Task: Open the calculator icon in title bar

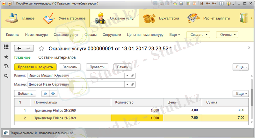Action: coord(188,4)
